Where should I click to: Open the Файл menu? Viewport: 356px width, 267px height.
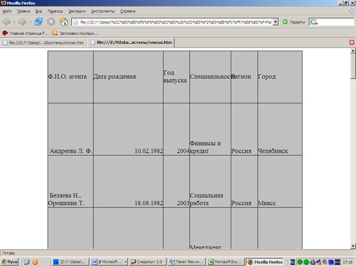tap(7, 11)
